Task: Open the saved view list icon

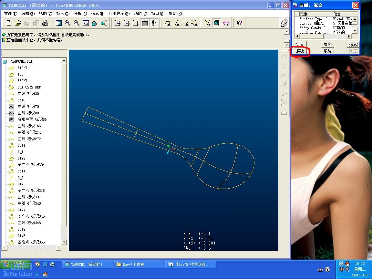Action: pyautogui.click(x=104, y=23)
